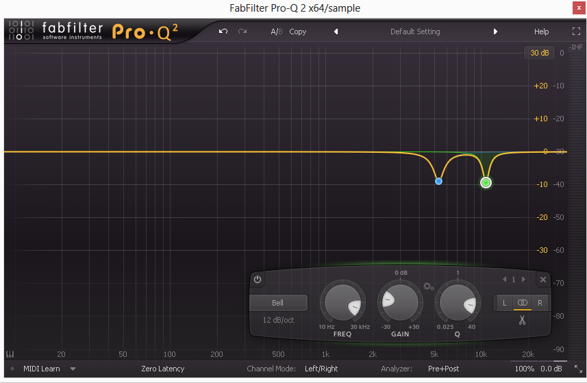This screenshot has height=383, width=587.
Task: Open the Zero Latency processing mode menu
Action: tap(163, 369)
